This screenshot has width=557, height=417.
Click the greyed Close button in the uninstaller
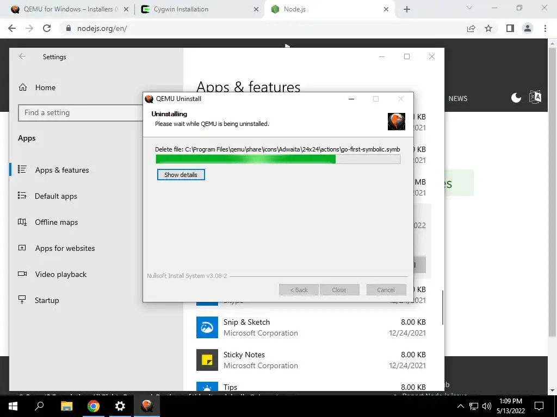click(339, 290)
